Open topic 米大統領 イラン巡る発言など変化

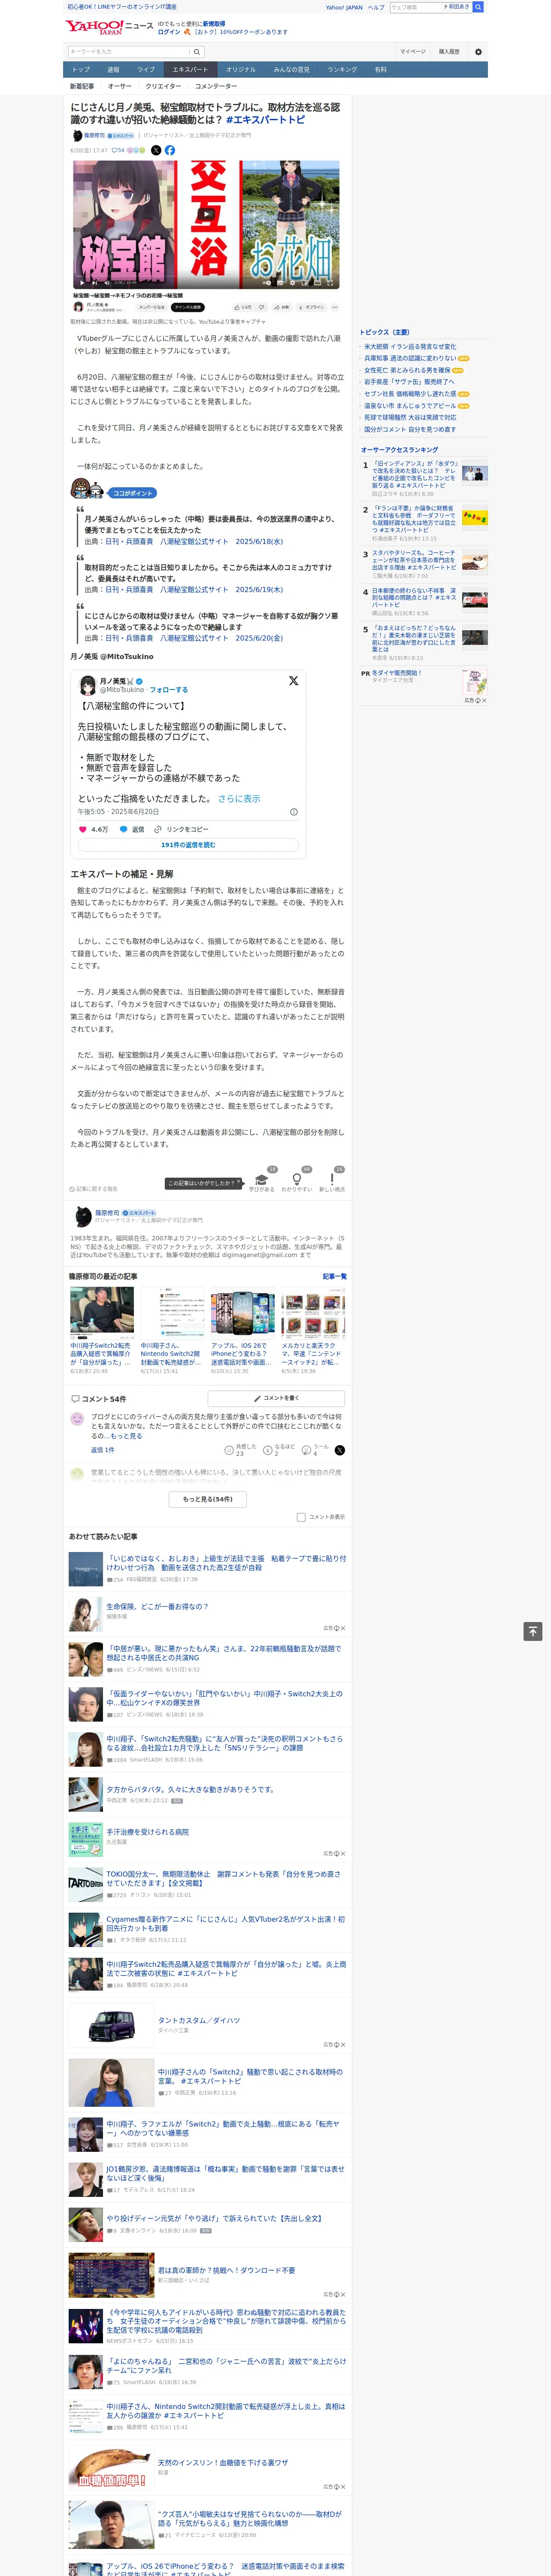click(410, 346)
